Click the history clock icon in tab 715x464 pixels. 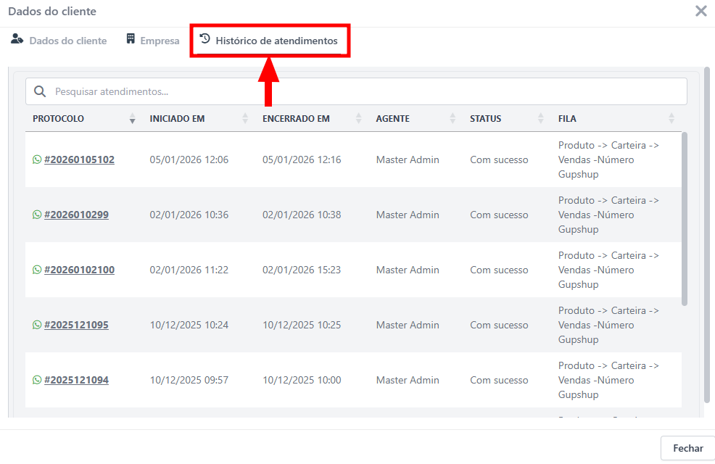(204, 40)
